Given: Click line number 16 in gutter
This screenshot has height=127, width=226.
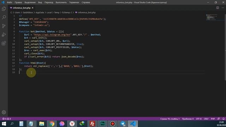Looking at the screenshot, I should tap(13, 63).
